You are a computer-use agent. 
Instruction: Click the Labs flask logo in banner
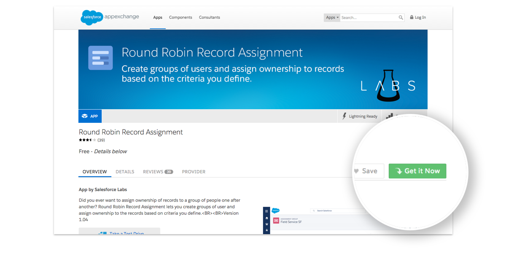coord(388,86)
